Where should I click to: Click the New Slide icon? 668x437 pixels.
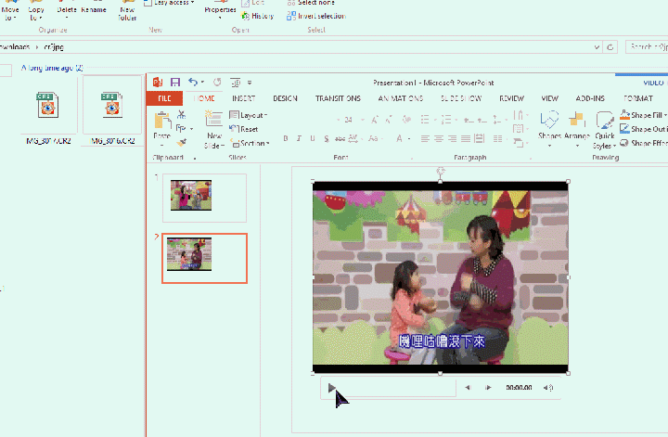click(213, 120)
